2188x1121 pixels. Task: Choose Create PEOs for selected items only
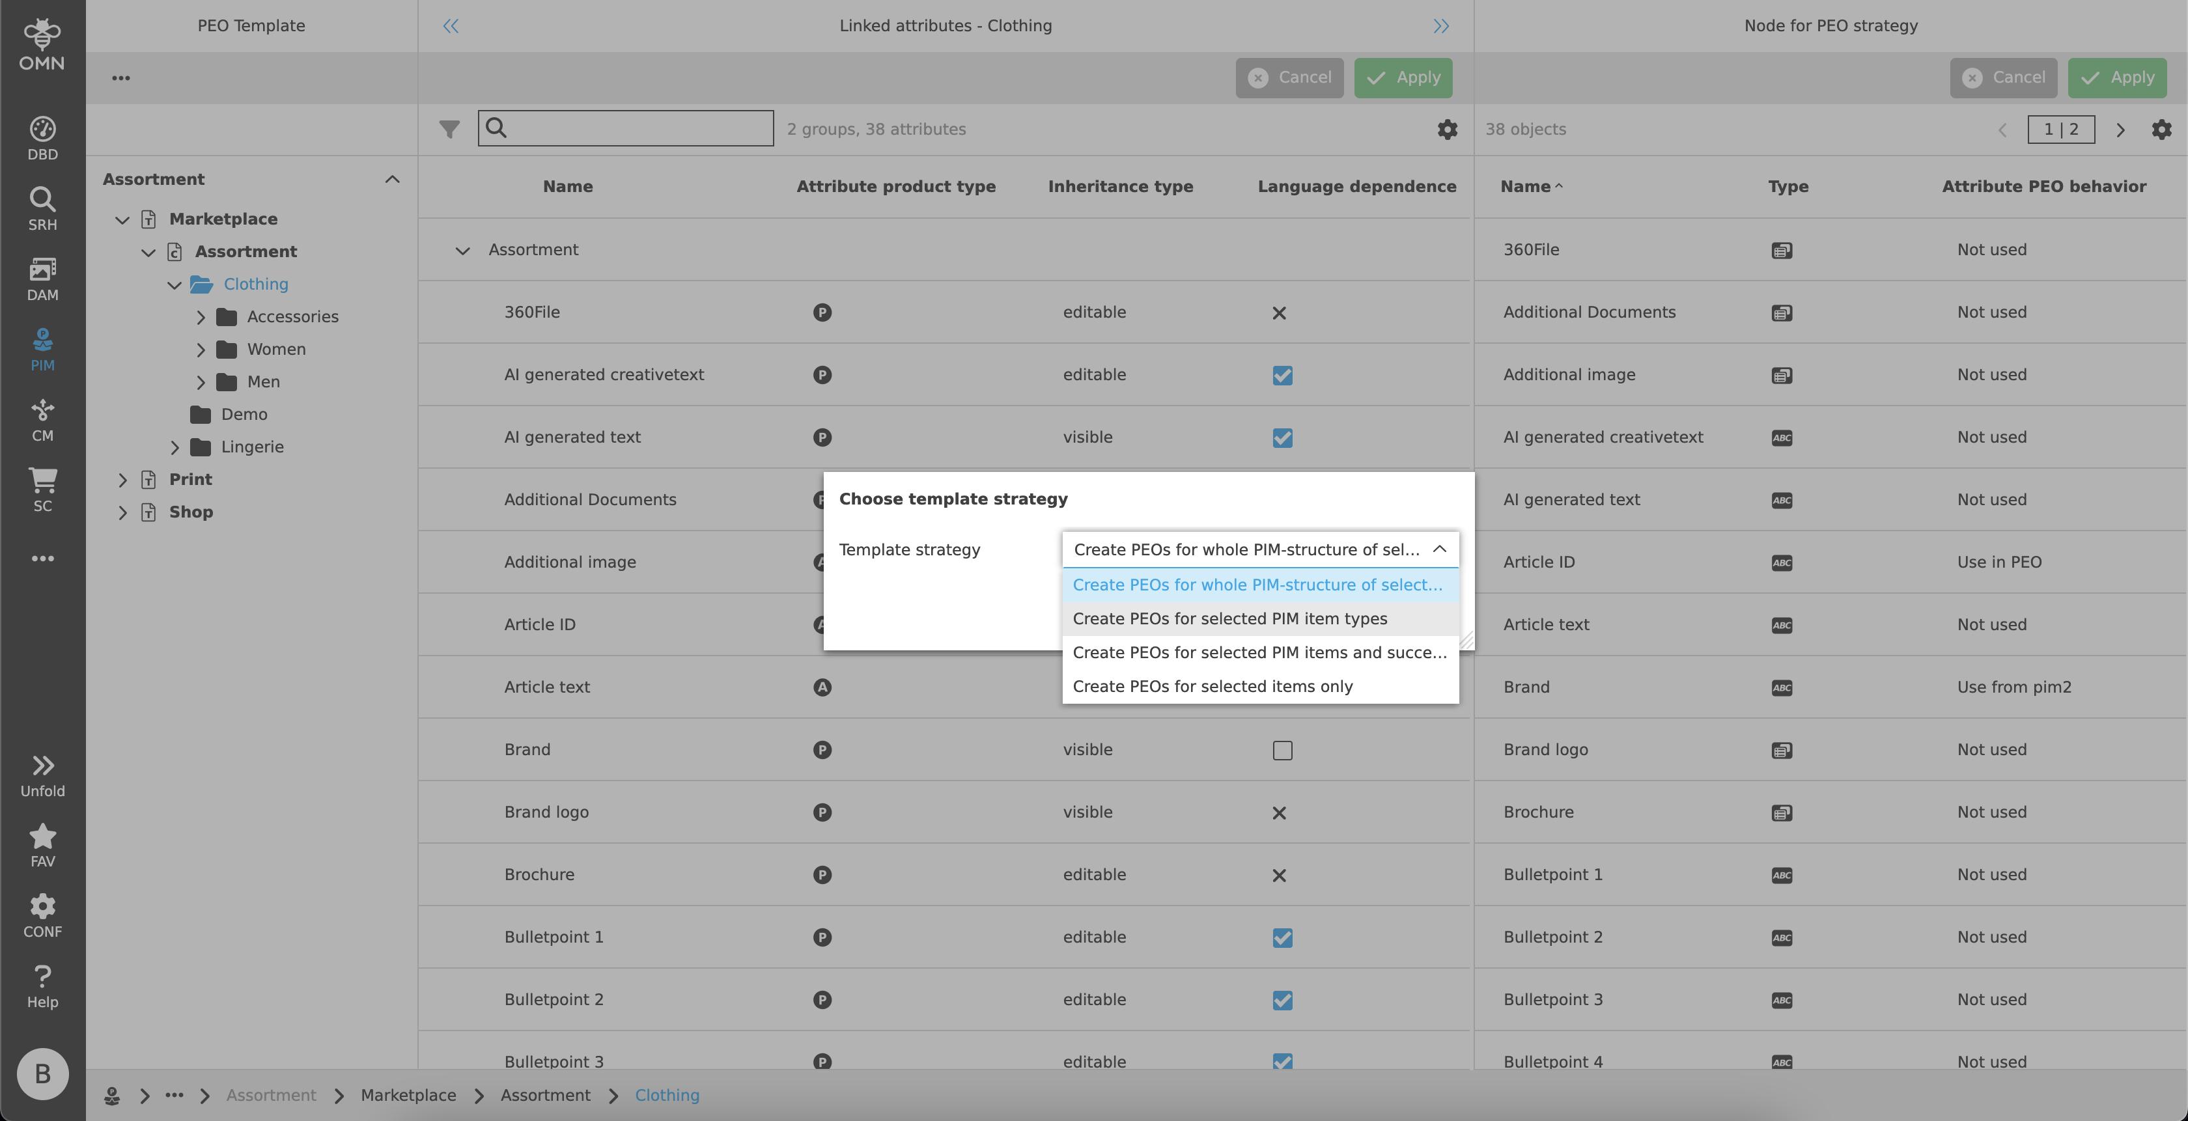[1212, 687]
